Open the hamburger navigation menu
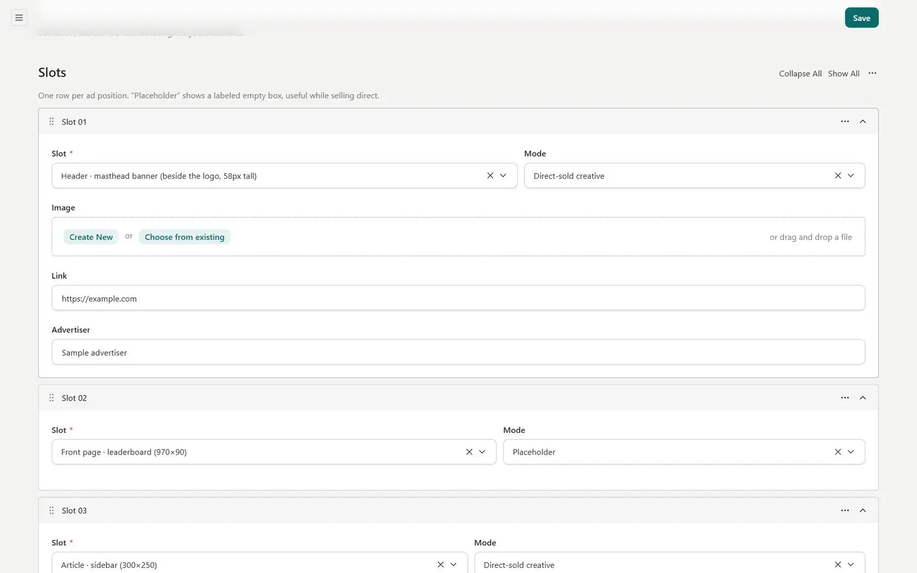The image size is (917, 573). coord(19,18)
